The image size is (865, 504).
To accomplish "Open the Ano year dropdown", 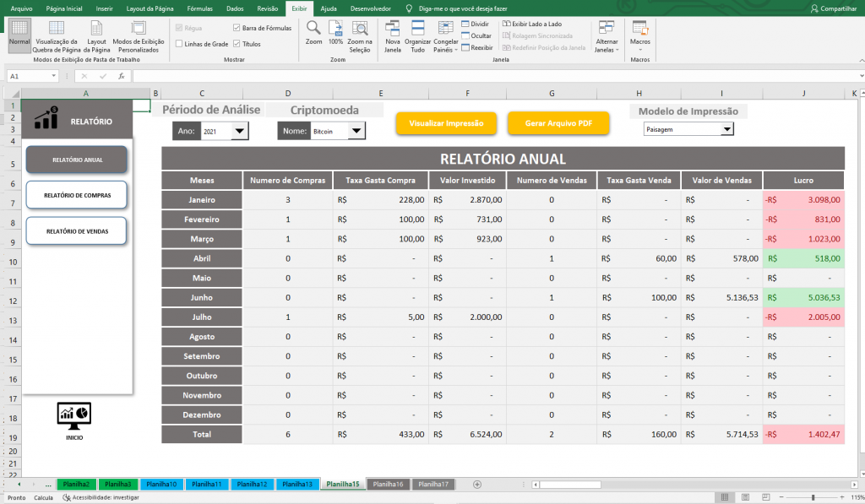I will 240,131.
